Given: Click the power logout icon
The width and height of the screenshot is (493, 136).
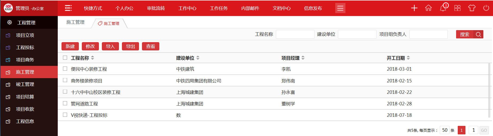Looking at the screenshot, I should (x=486, y=8).
